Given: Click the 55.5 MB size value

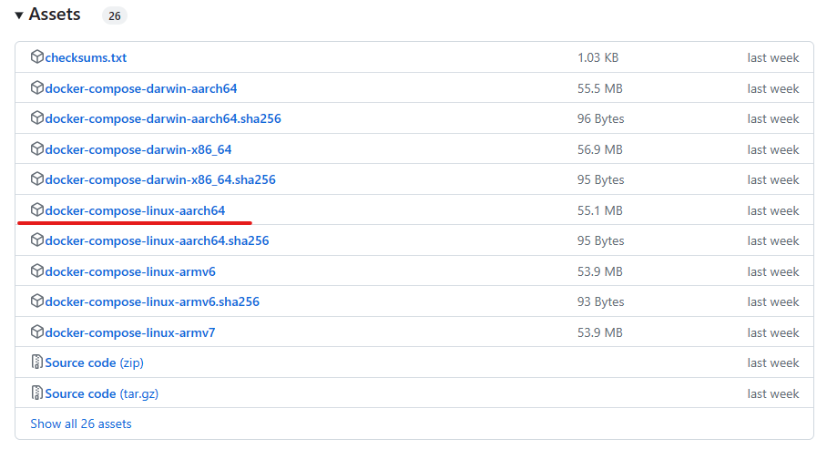Looking at the screenshot, I should (x=599, y=88).
